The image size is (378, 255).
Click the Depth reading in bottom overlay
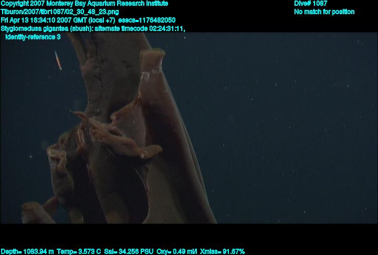tap(27, 251)
